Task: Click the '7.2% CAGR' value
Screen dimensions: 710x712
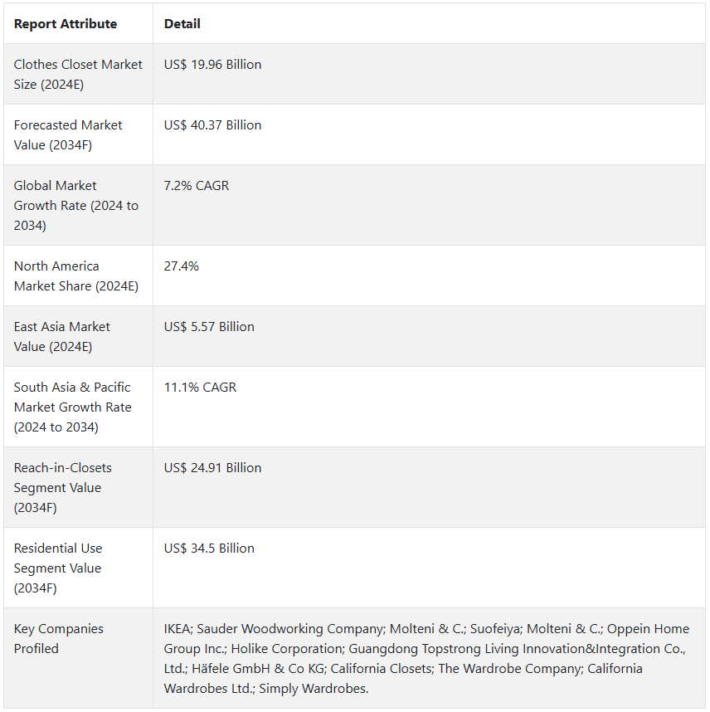Action: [x=197, y=186]
